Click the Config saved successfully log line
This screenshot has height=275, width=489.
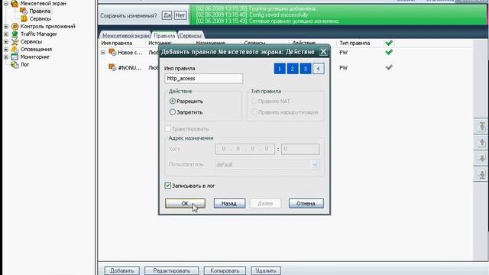coord(252,15)
